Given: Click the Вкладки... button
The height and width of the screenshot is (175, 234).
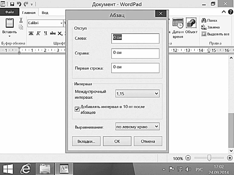Looking at the screenshot, I should (x=86, y=141).
